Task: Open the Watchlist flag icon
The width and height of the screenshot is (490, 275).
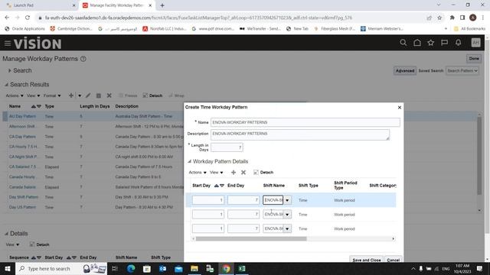Action: coord(444,43)
